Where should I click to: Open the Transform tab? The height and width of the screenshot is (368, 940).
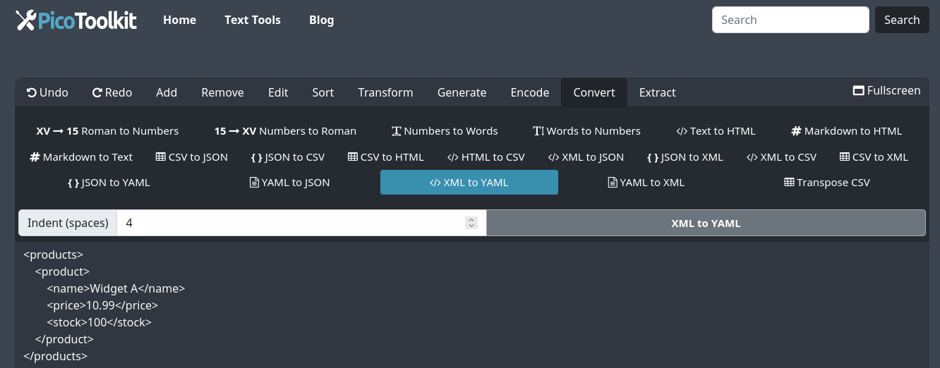[385, 92]
